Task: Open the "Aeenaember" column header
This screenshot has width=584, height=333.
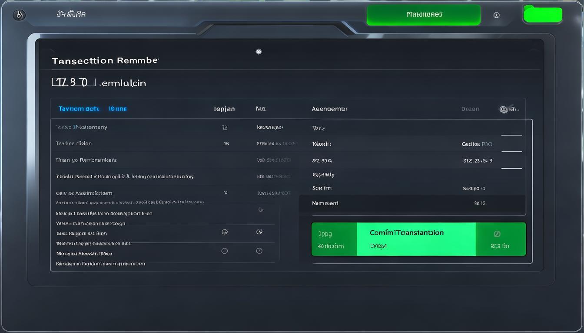Action: click(329, 109)
